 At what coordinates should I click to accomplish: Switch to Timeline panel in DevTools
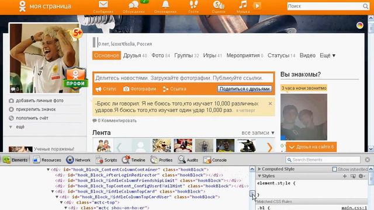pos(133,160)
